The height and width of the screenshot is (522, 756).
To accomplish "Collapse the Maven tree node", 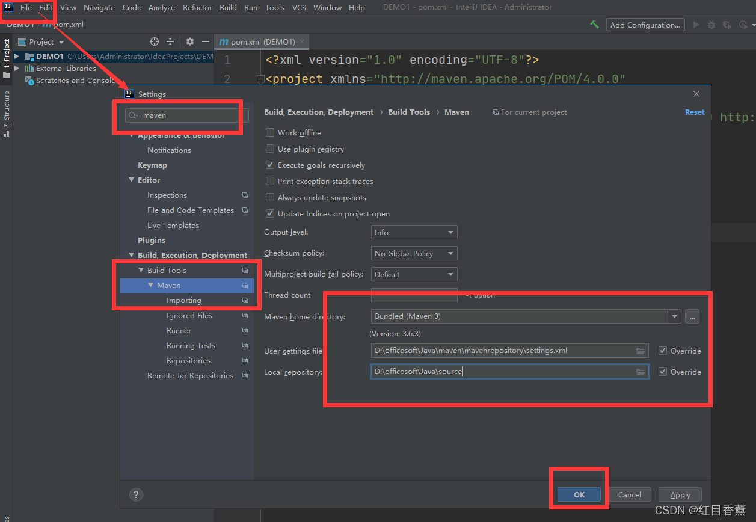I will click(x=151, y=285).
